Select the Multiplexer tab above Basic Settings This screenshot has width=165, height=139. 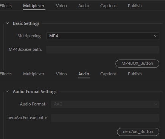coord(34,6)
